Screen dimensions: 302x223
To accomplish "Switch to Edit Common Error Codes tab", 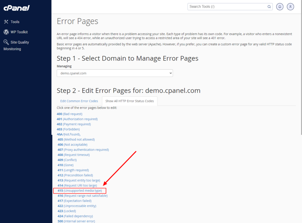I will 79,101.
